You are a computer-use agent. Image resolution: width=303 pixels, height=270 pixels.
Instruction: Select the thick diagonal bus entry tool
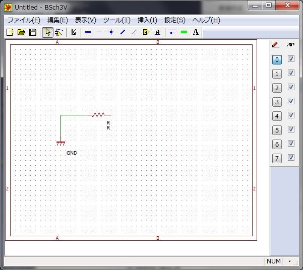click(x=123, y=32)
